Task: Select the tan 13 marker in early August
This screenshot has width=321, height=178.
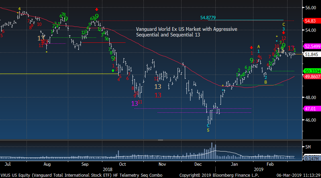Action: (41, 38)
